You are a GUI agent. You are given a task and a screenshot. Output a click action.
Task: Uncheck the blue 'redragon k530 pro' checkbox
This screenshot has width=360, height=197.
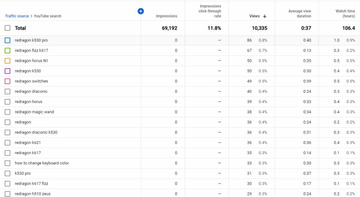click(8, 40)
